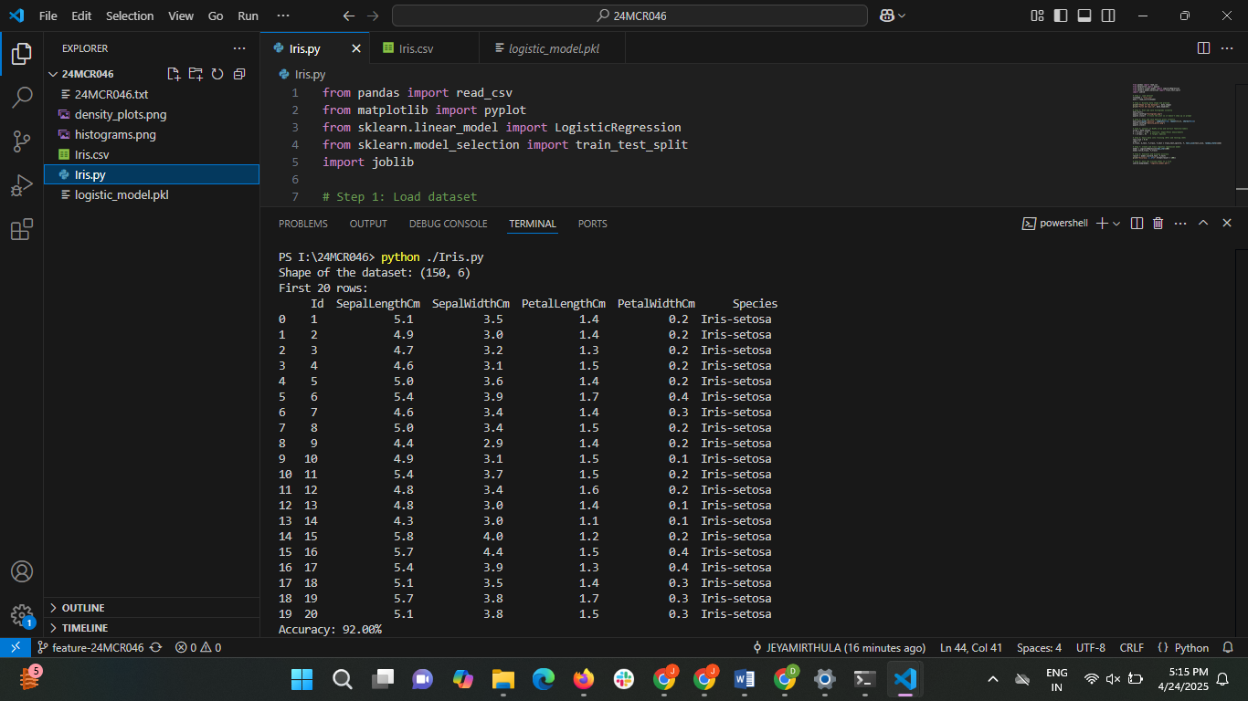Change encoding via UTF-8 status item
This screenshot has width=1248, height=701.
[x=1091, y=647]
